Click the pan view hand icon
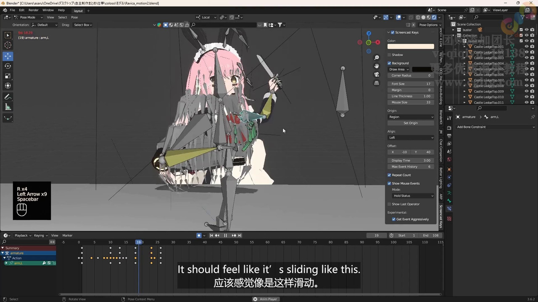This screenshot has width=538, height=302. tap(377, 66)
